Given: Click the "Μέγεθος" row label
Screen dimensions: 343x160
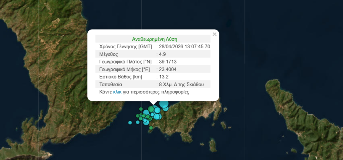Looking at the screenshot, I should tap(108, 54).
